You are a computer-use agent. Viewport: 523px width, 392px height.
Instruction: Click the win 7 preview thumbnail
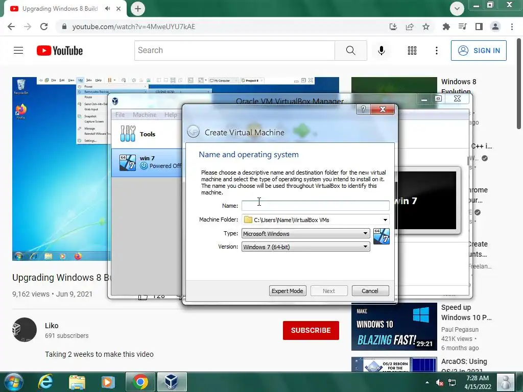(426, 200)
